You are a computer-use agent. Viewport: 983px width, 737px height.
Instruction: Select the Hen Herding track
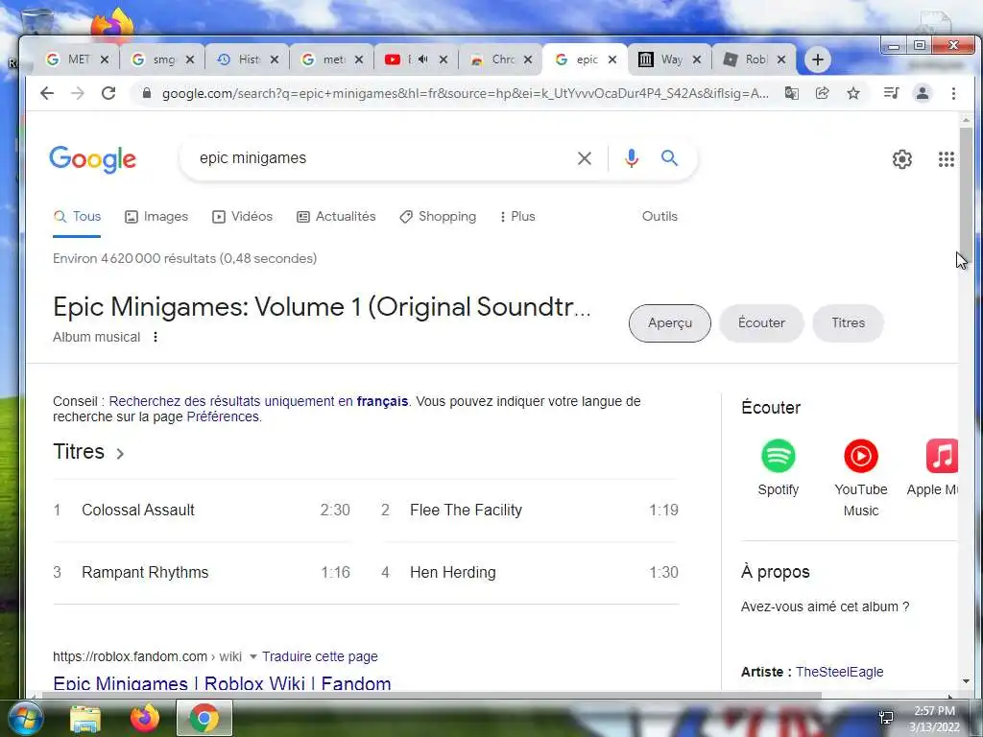click(530, 572)
